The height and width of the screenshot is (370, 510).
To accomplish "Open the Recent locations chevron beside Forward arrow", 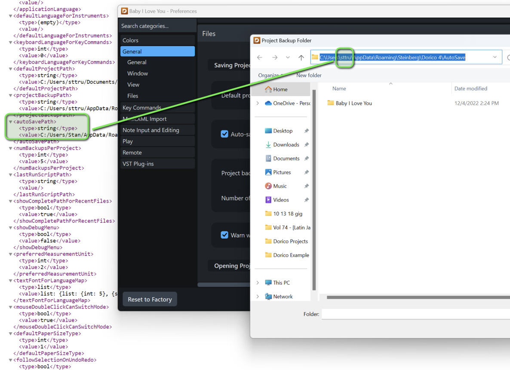I will 288,58.
